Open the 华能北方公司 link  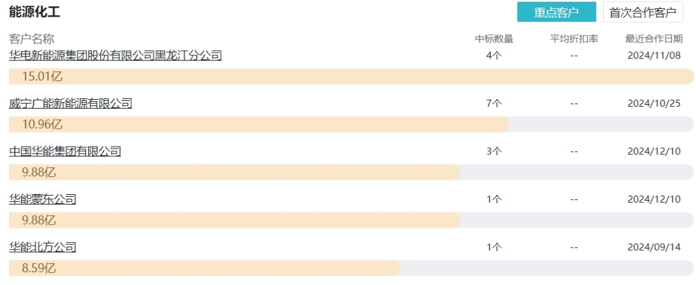pos(43,247)
